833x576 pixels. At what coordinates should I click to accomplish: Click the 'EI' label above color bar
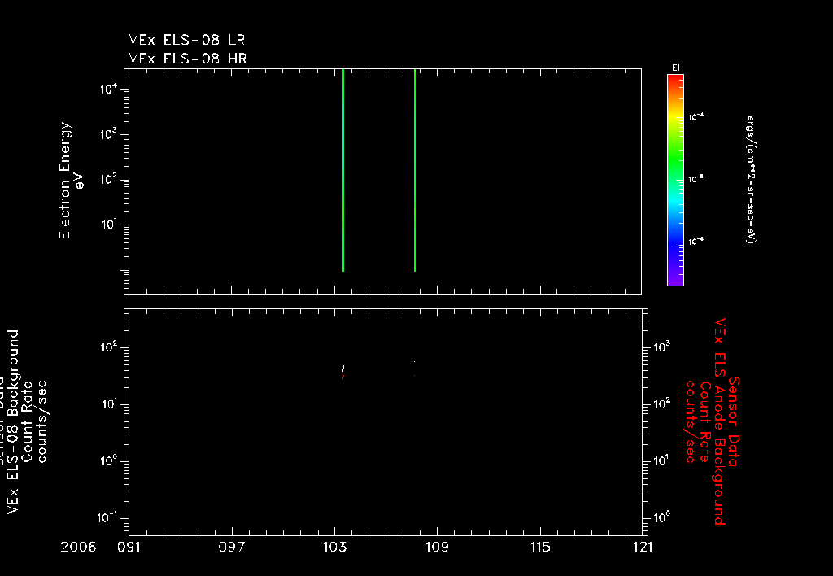(x=676, y=68)
